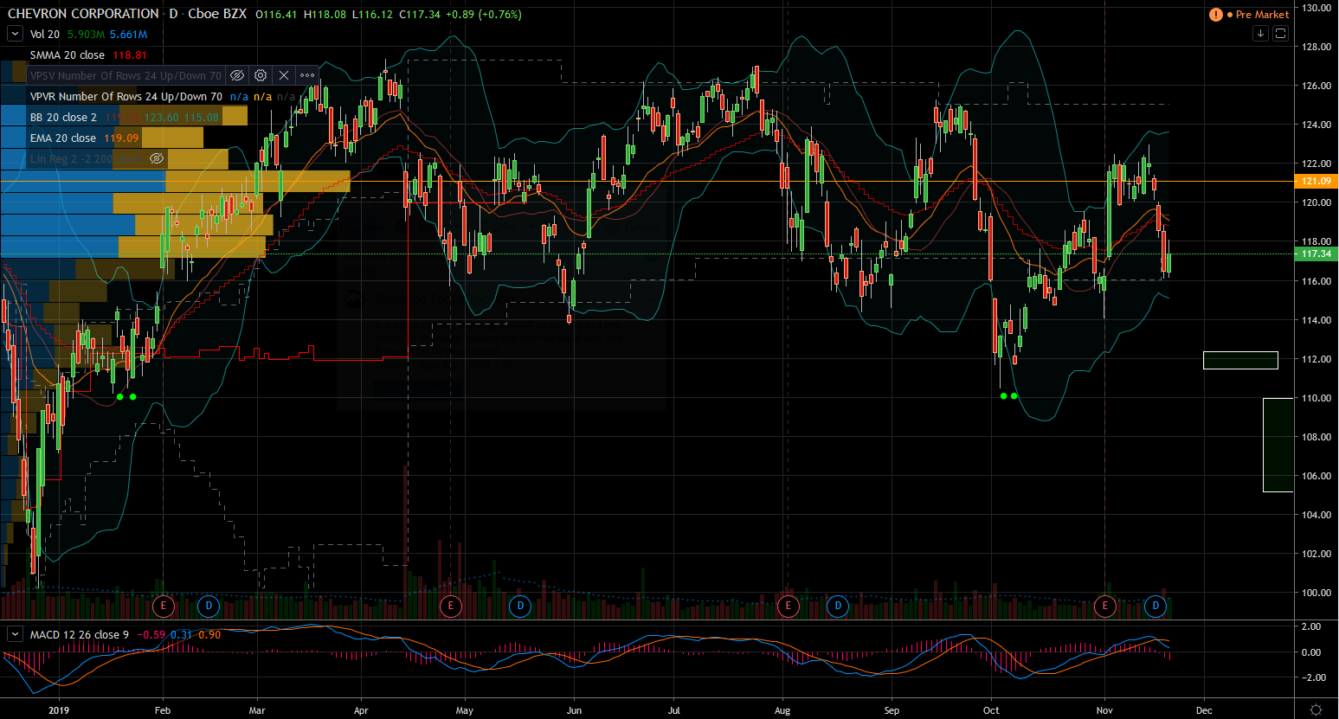Click the Jun label on the time axis
1339x719 pixels.
point(574,710)
